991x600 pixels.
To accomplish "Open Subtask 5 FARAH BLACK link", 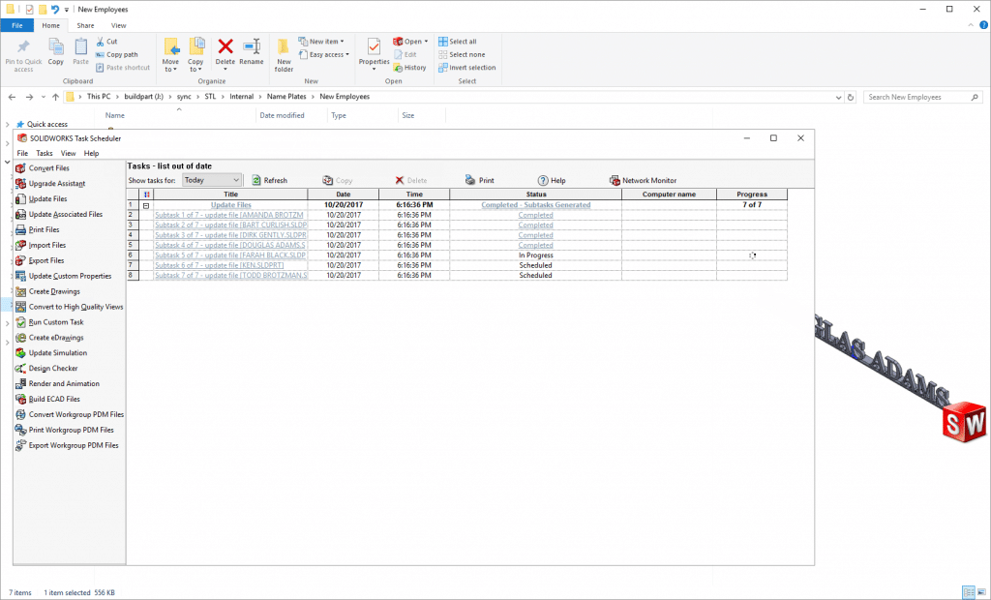I will coord(230,255).
